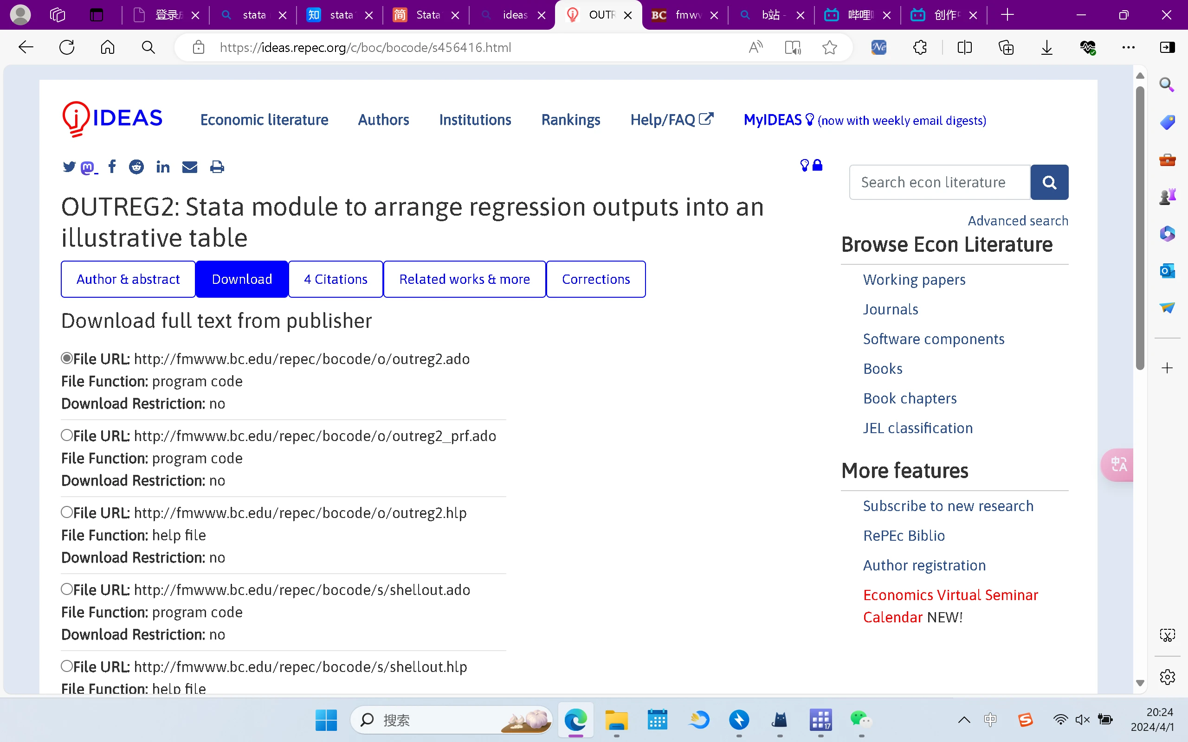This screenshot has width=1188, height=742.
Task: Select outreg2.hlp file radio button
Action: coord(67,512)
